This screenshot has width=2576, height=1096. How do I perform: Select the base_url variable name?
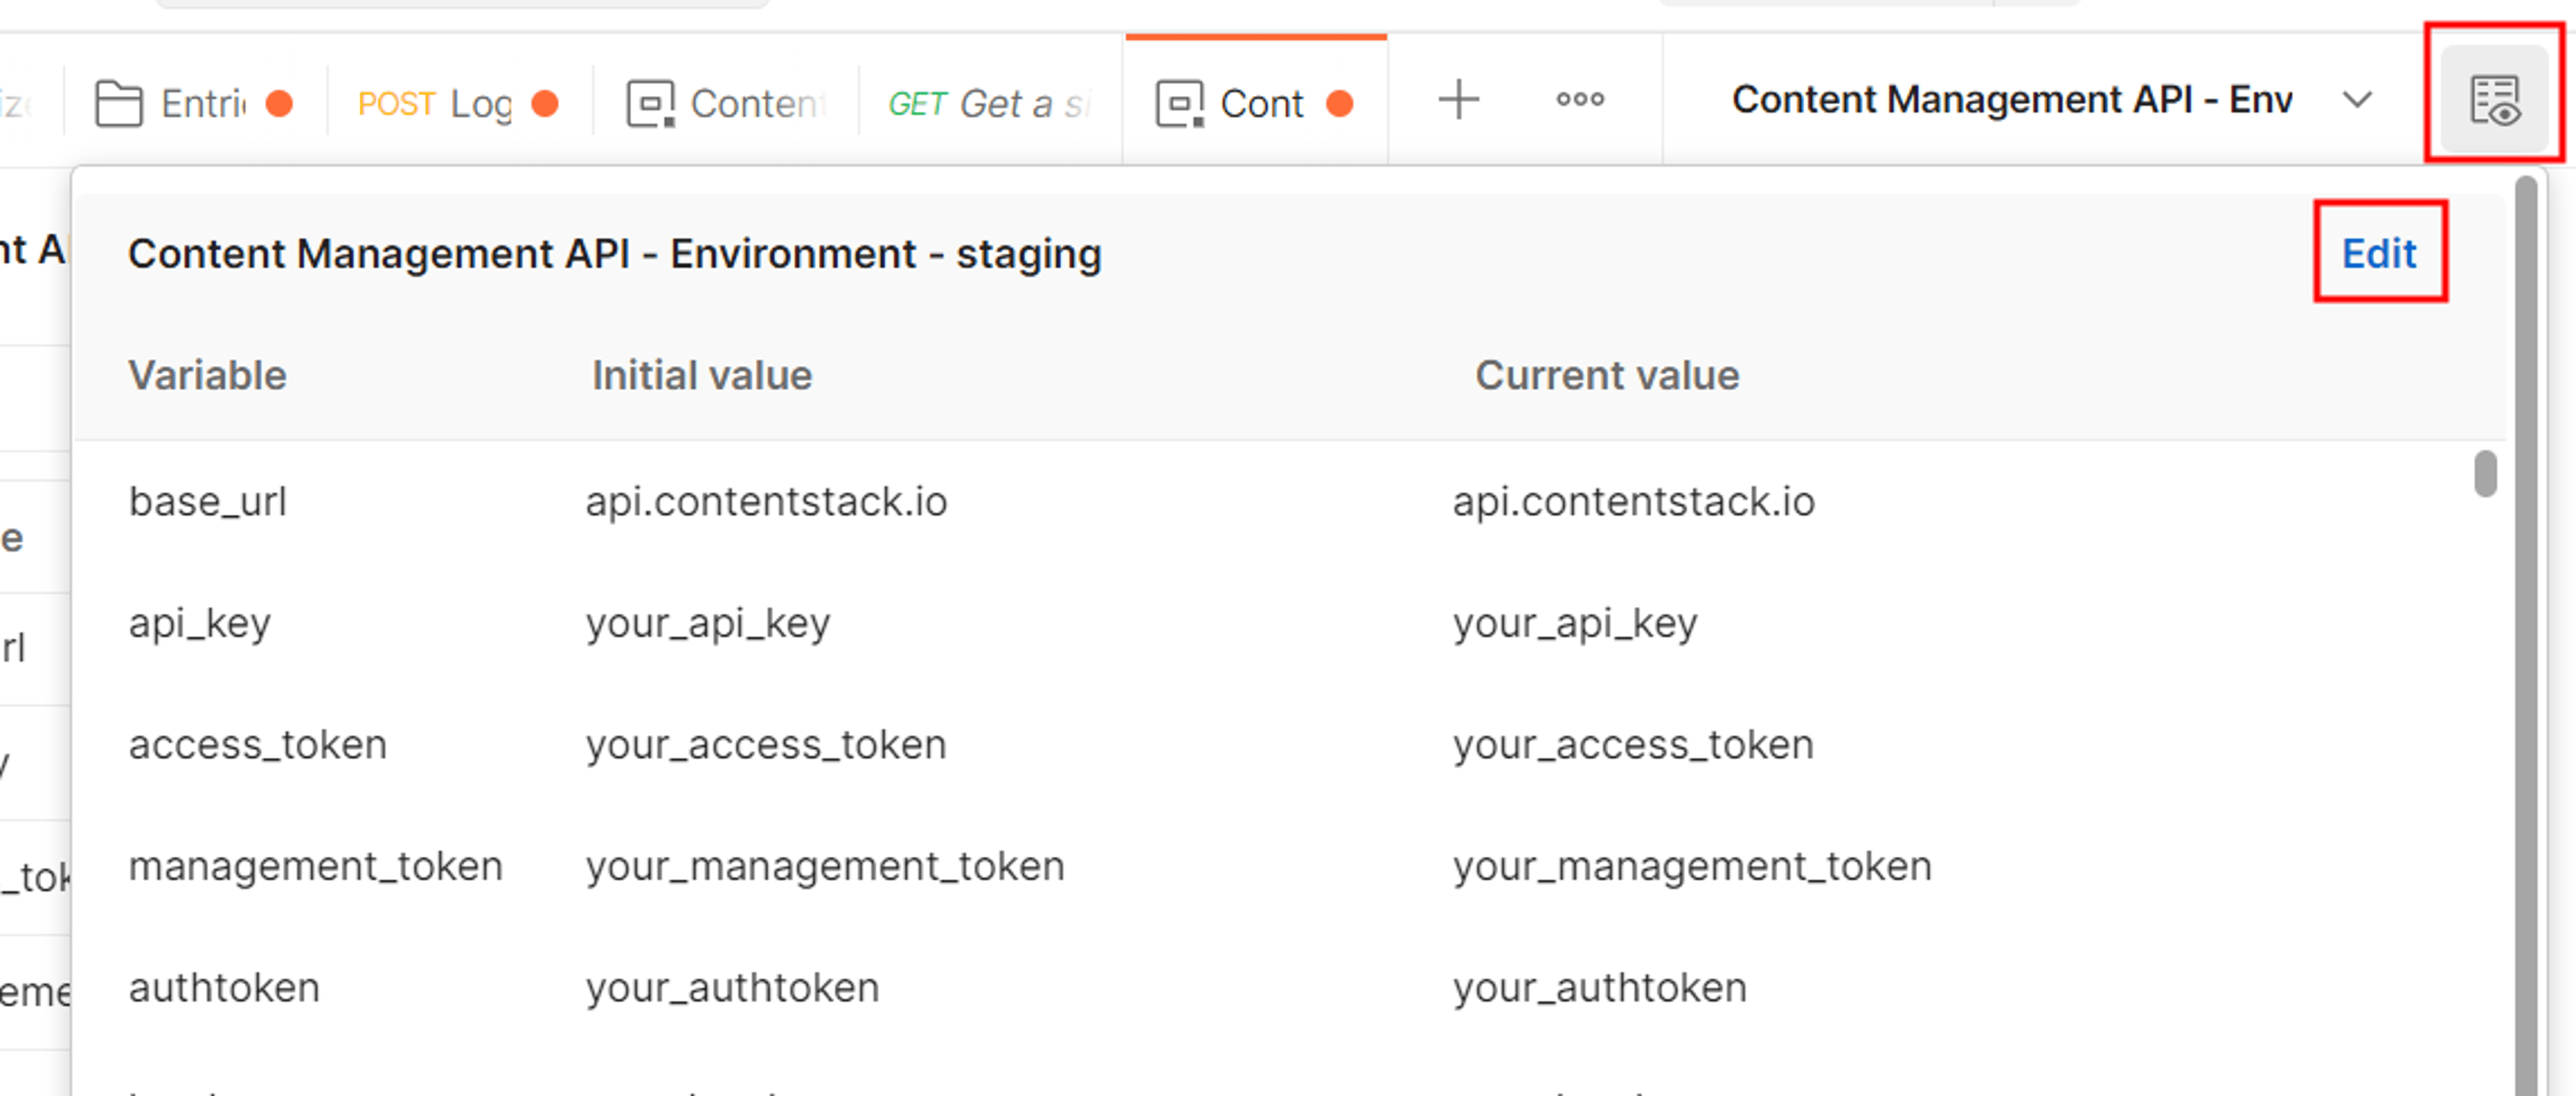(x=207, y=501)
